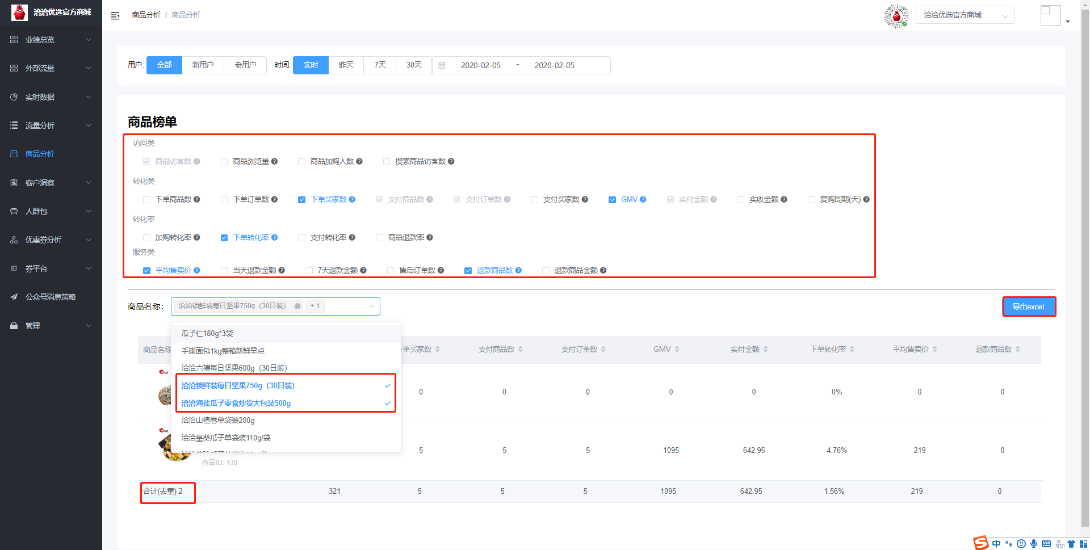Switch to the 新用户 user tab
This screenshot has height=550, width=1090.
click(x=203, y=65)
